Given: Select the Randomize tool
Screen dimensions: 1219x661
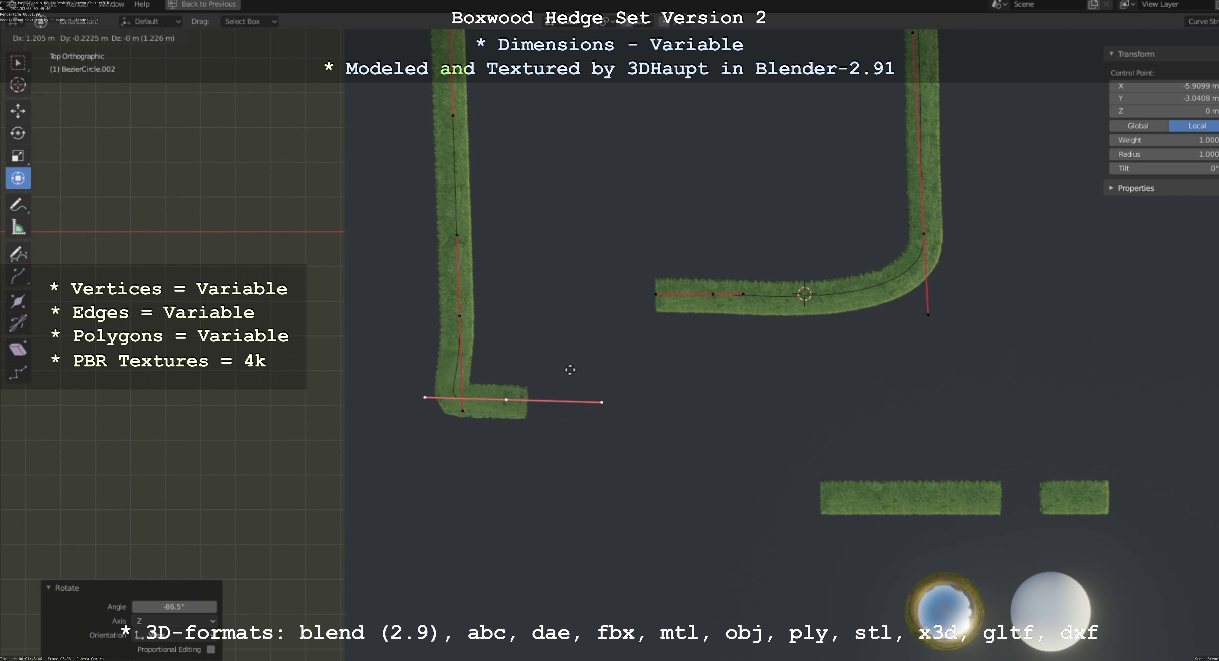Looking at the screenshot, I should click(18, 373).
